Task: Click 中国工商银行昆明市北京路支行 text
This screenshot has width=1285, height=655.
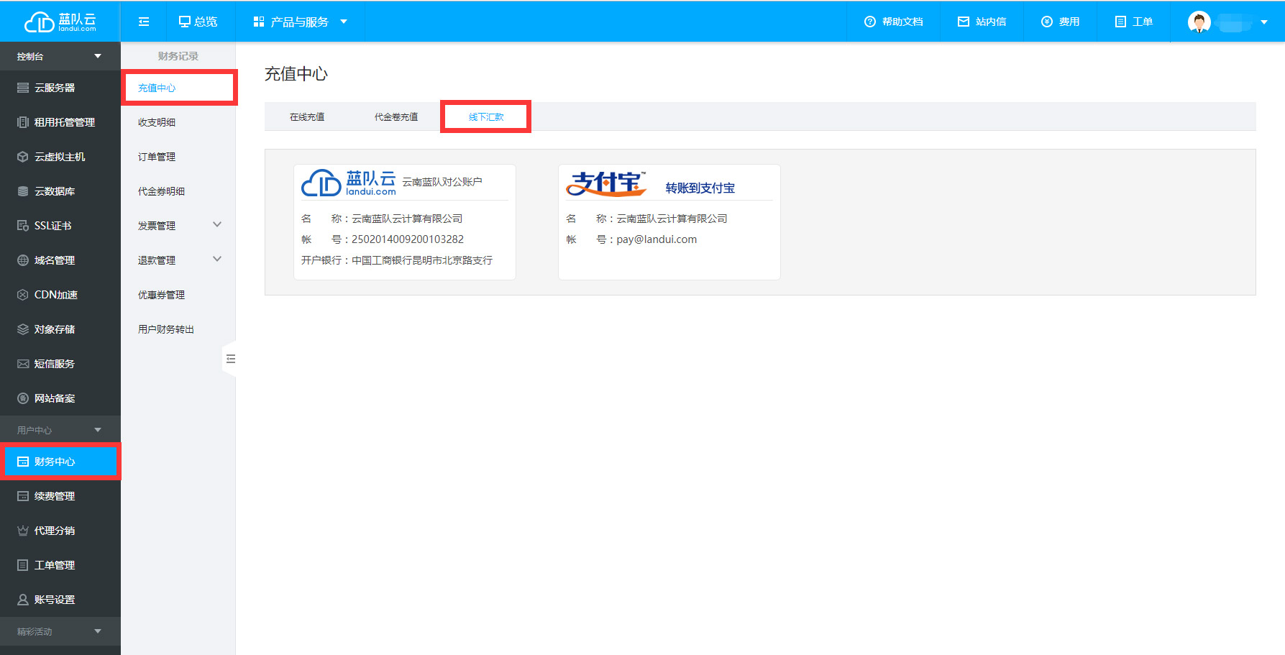Action: click(x=422, y=260)
